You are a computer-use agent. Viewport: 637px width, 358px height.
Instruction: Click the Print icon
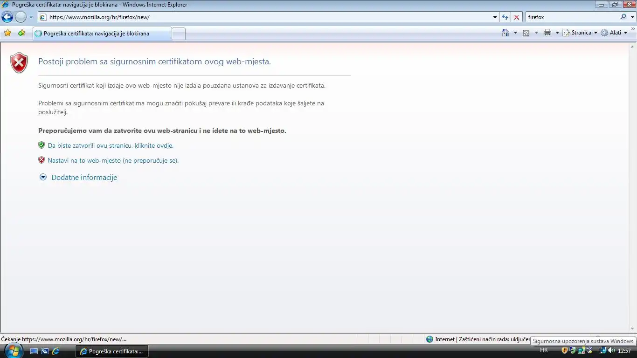(547, 33)
